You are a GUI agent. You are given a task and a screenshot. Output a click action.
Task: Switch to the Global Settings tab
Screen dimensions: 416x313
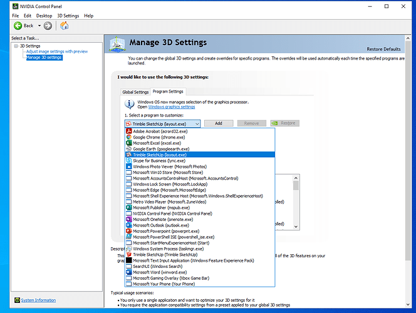pos(135,92)
